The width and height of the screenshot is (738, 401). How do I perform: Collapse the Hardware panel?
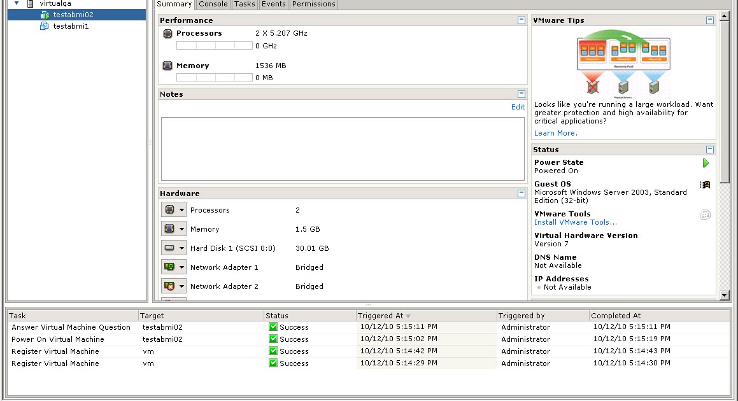[x=522, y=193]
